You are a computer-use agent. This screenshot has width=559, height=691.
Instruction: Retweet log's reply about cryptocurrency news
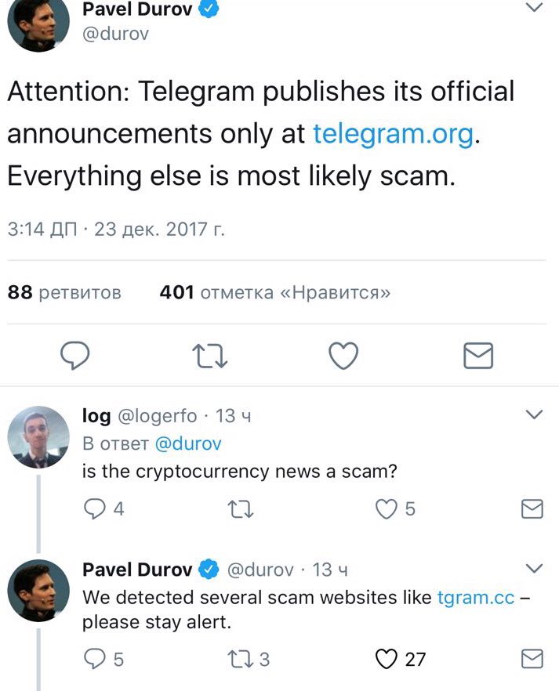240,509
